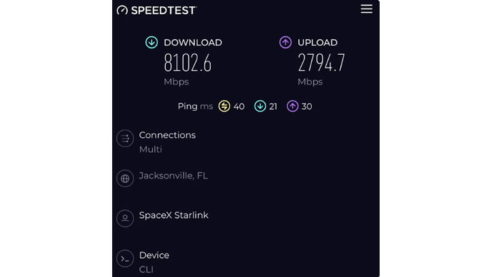Open the hamburger menu
This screenshot has width=493, height=277.
367,9
